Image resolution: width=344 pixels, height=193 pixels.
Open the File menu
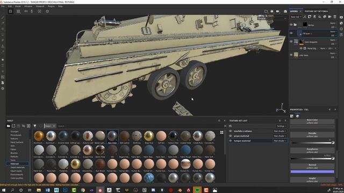[x=3, y=6]
